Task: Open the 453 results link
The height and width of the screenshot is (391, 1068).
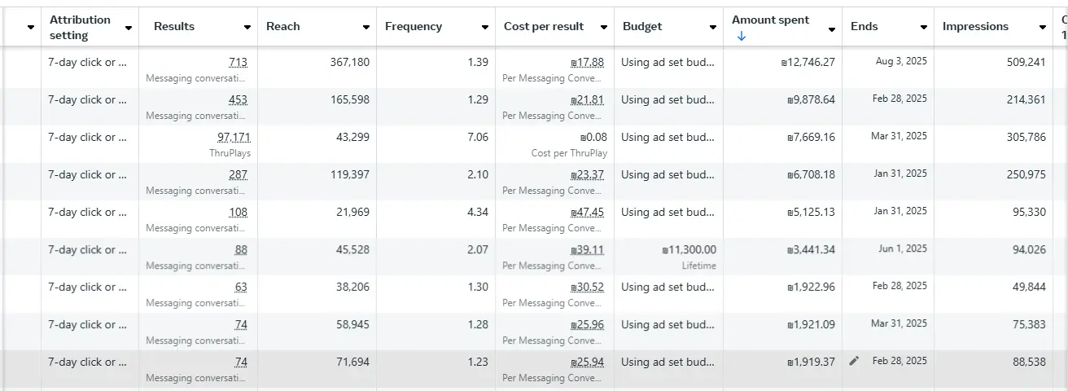Action: tap(238, 100)
